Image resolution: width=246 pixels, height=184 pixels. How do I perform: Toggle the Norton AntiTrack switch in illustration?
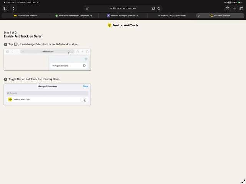[83, 100]
